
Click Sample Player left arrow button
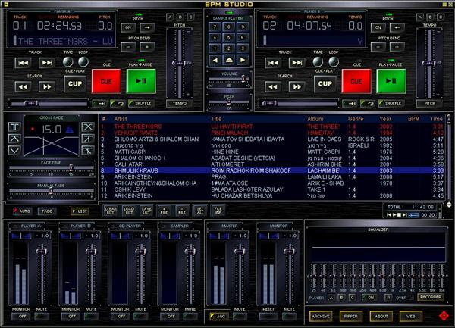pyautogui.click(x=215, y=60)
